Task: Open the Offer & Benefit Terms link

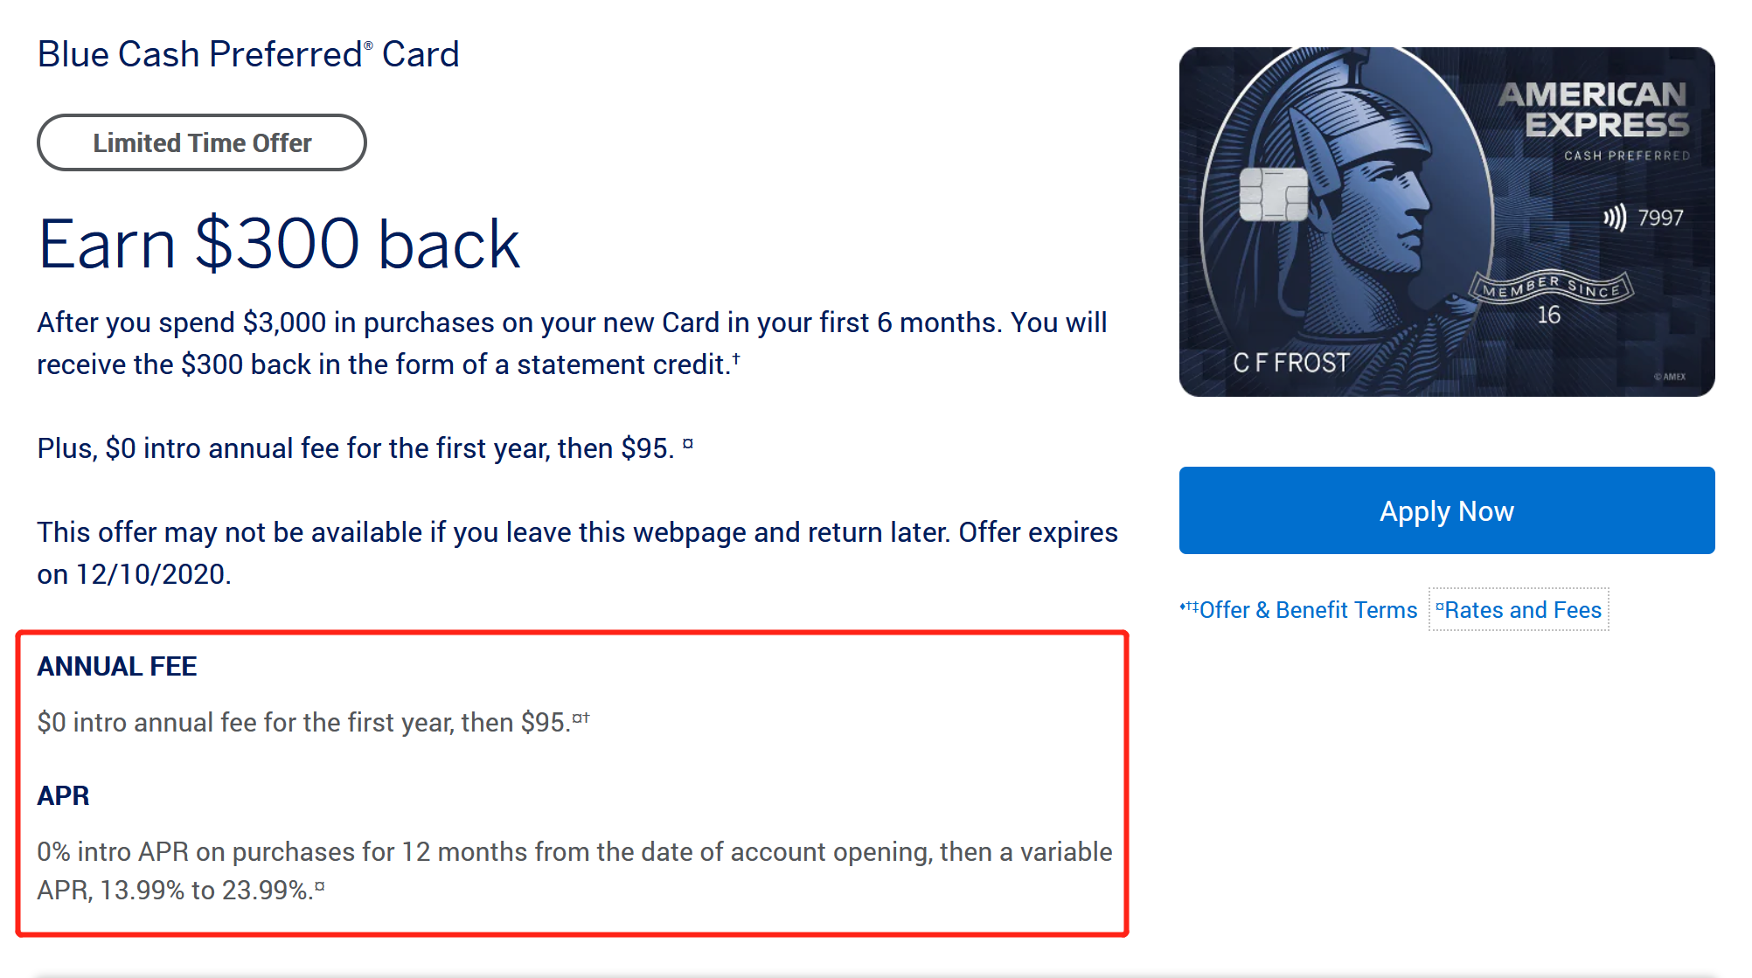Action: pos(1298,610)
